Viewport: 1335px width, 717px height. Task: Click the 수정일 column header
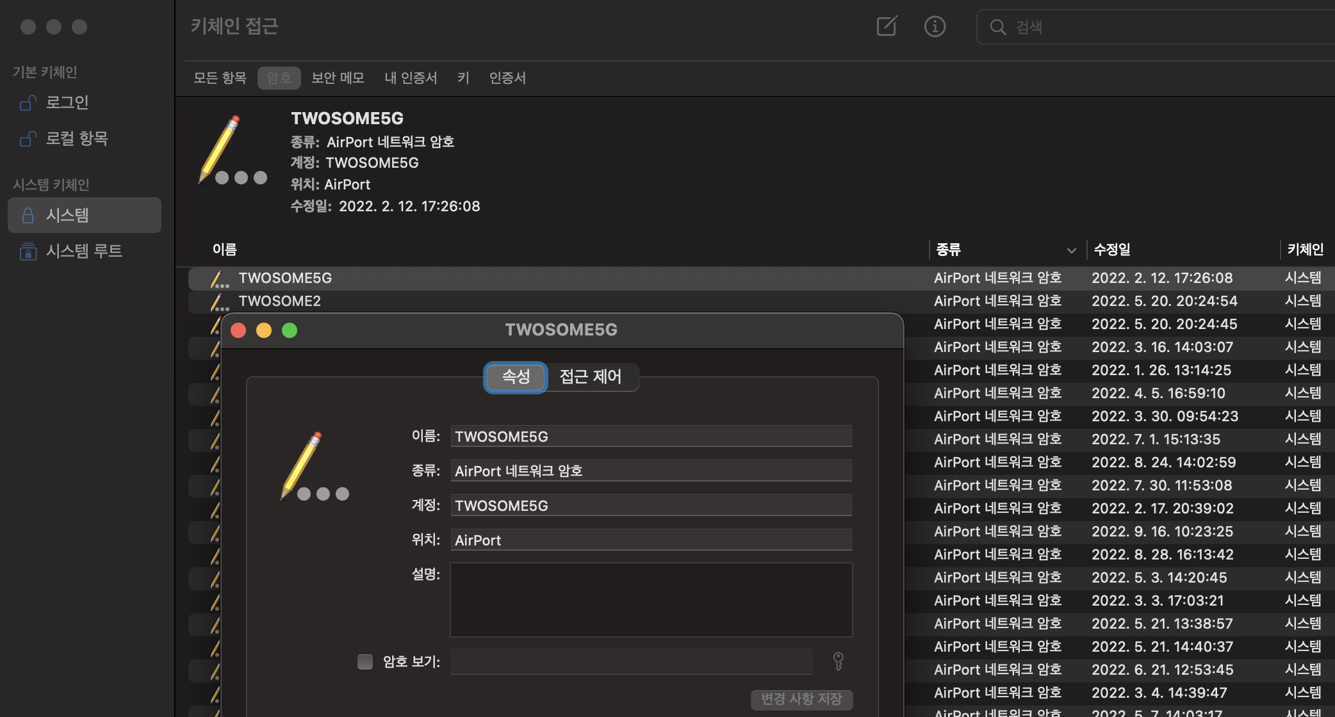(x=1112, y=250)
